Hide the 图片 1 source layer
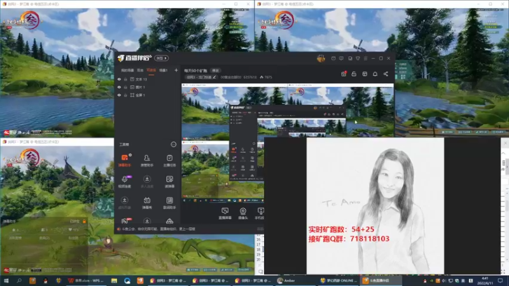Viewport: 509px width, 286px height. tap(119, 87)
